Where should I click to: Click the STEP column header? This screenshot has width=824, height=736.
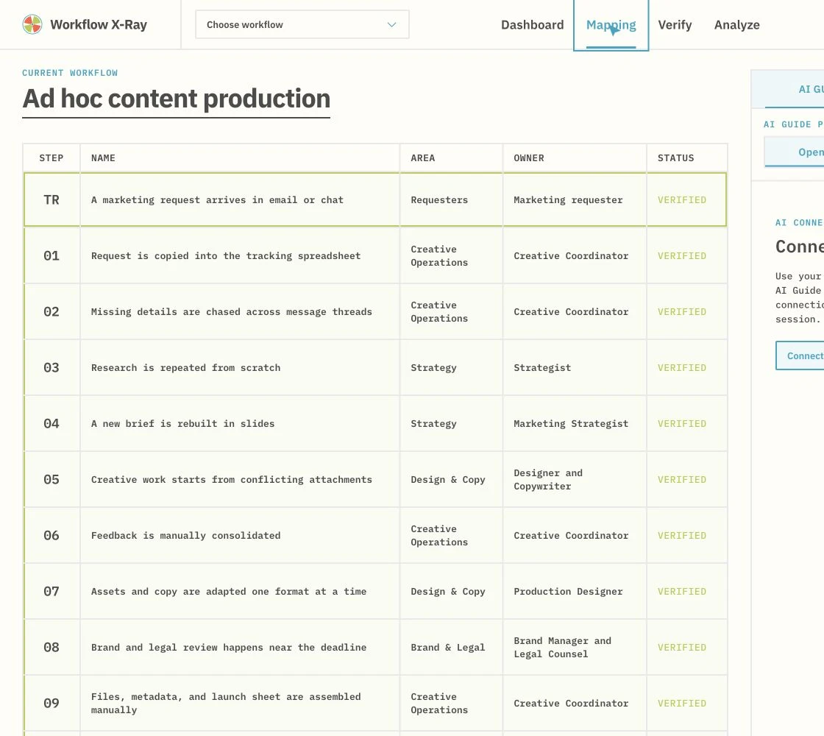(x=51, y=158)
